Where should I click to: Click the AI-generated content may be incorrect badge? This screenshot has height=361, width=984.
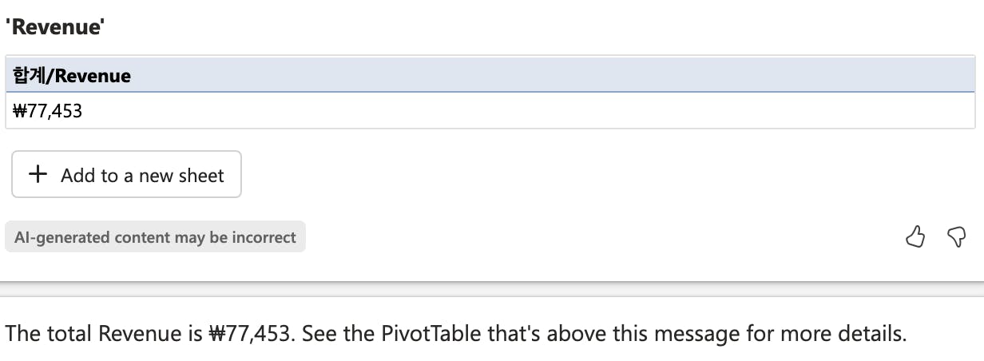coord(155,237)
